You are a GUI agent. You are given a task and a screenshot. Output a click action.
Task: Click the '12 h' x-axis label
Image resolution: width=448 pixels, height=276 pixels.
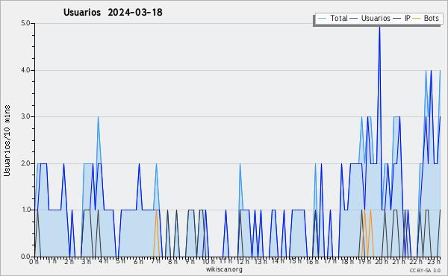tap(243, 261)
